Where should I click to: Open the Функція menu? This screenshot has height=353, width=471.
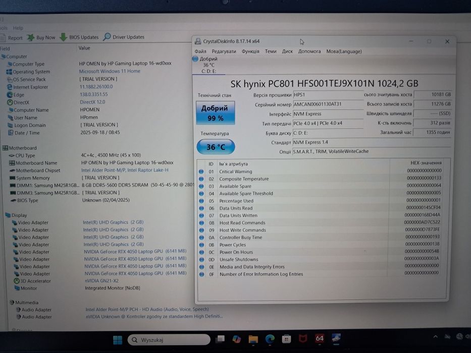(250, 51)
